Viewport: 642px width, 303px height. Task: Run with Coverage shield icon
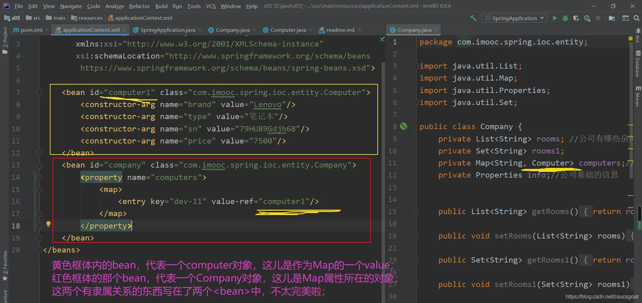tap(576, 18)
